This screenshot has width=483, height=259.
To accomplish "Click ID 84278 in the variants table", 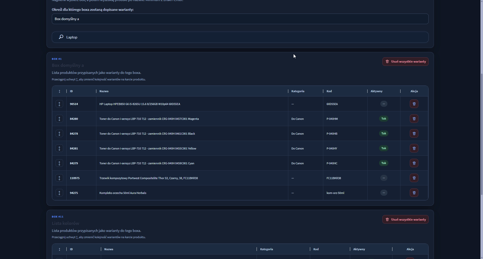I will (74, 134).
